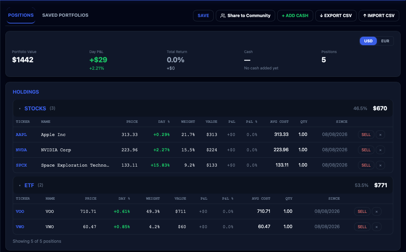The height and width of the screenshot is (252, 406).
Task: Click the +$29 Day P&L figure
Action: pos(98,60)
